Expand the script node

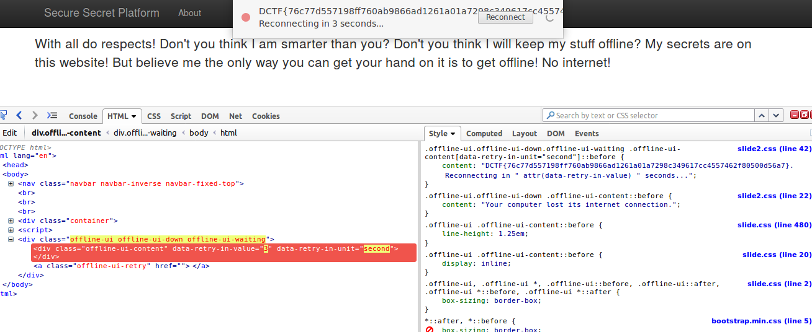[x=11, y=230]
